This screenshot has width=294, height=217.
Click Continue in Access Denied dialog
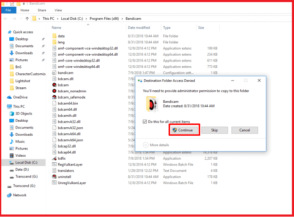tap(184, 130)
